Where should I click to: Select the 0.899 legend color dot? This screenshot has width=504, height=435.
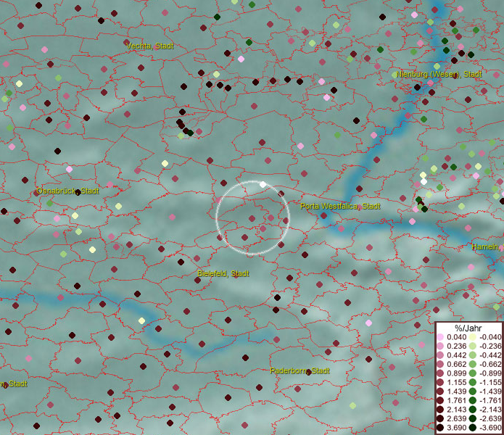click(440, 373)
